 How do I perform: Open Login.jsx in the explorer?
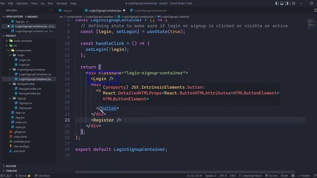[x=24, y=65]
